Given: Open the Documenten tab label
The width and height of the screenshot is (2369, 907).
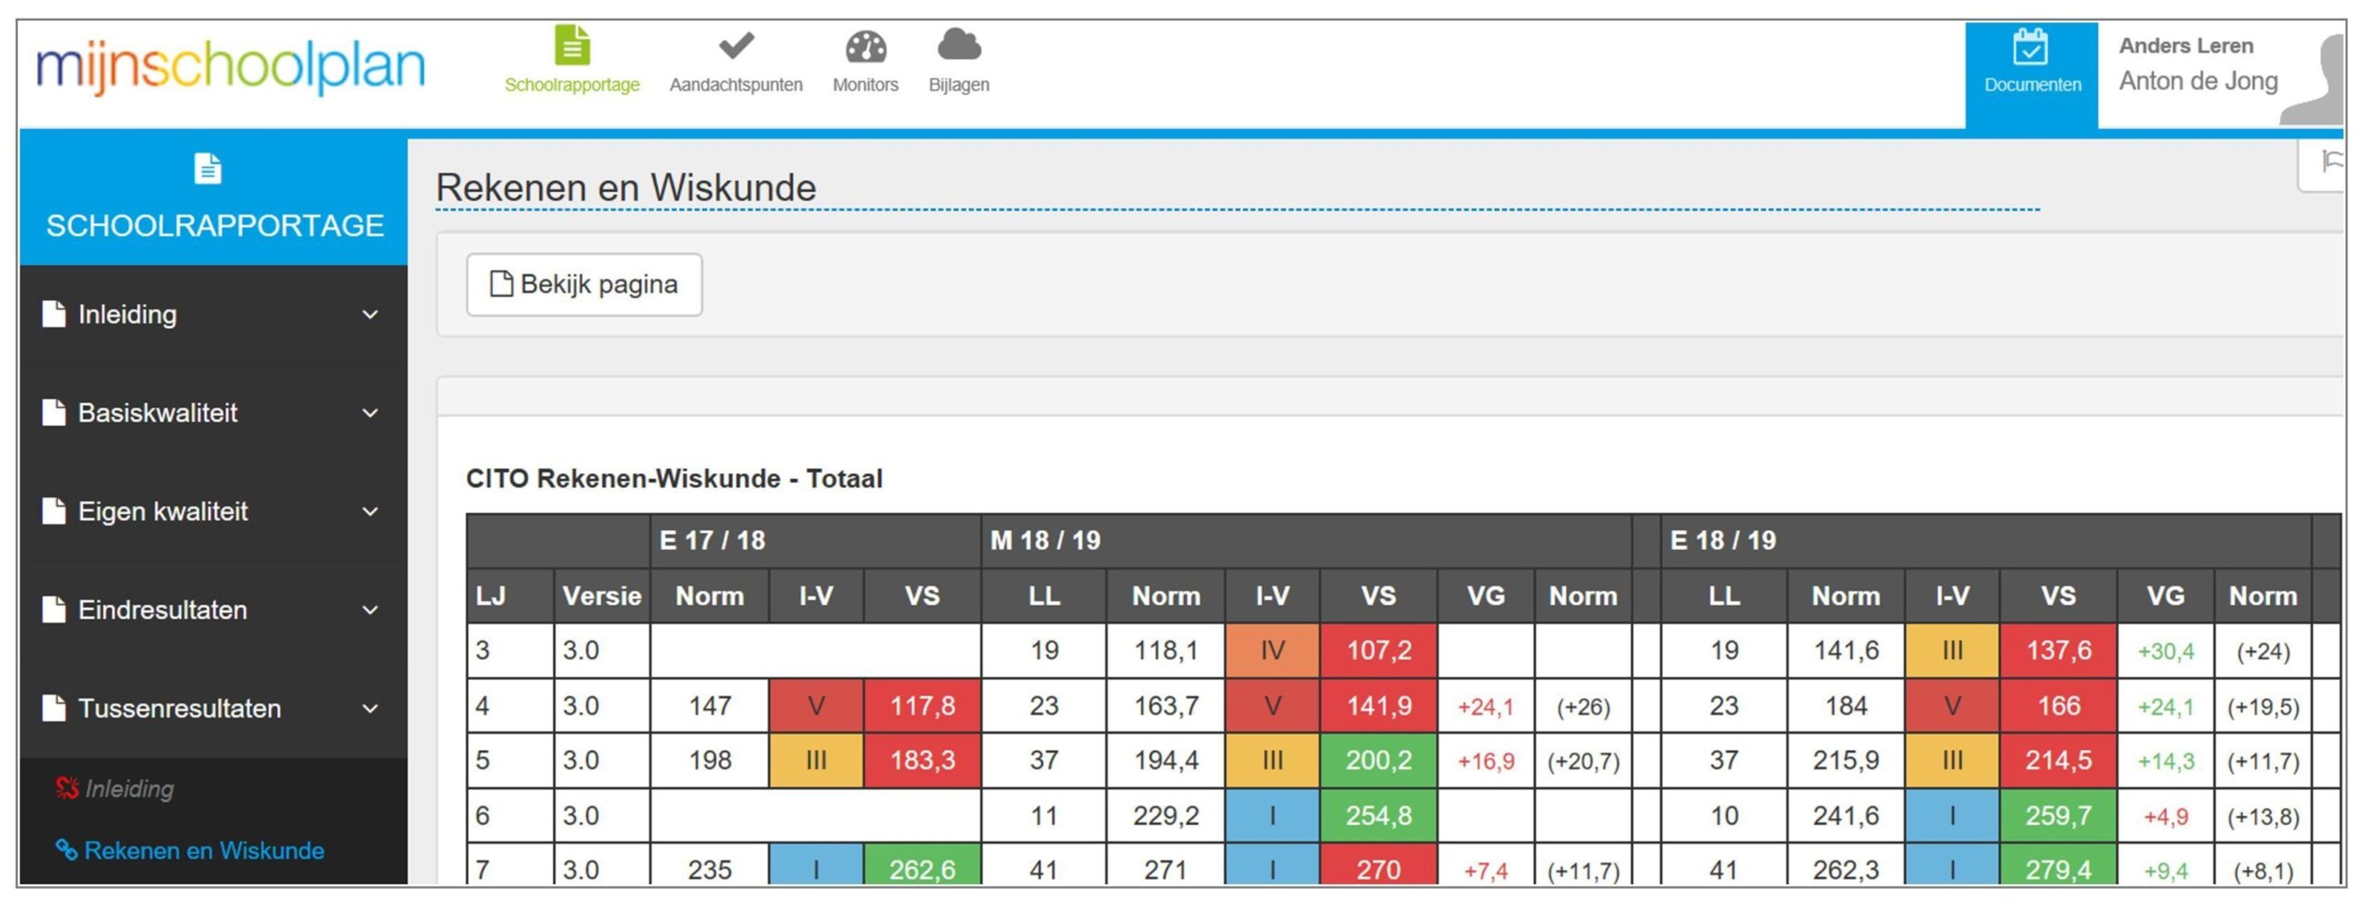Looking at the screenshot, I should [2032, 85].
